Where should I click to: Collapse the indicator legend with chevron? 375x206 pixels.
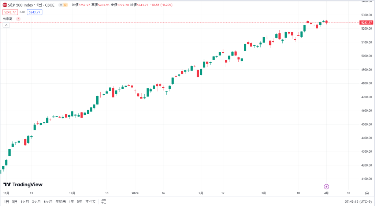point(6,25)
